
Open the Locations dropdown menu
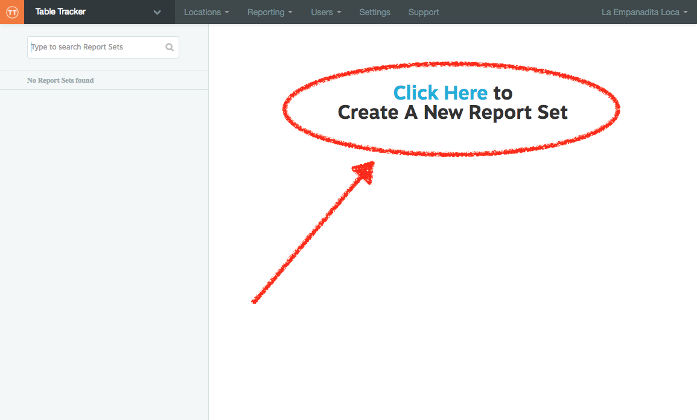(x=207, y=12)
